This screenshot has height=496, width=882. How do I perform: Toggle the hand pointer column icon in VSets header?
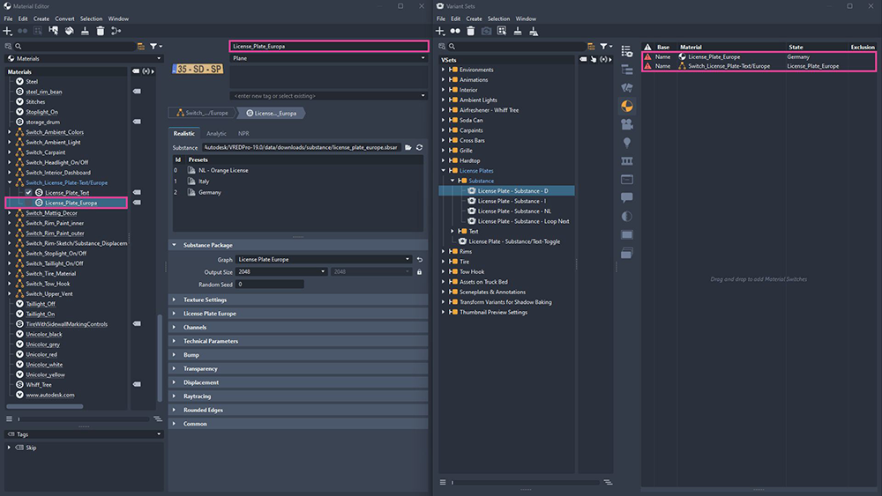(x=594, y=59)
